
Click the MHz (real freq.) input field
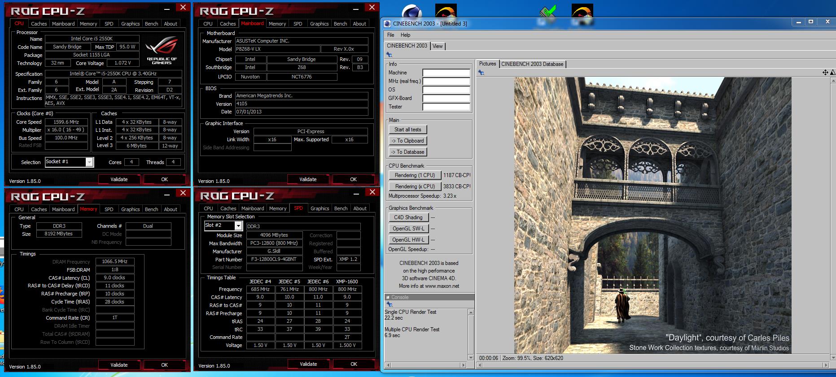click(x=446, y=81)
